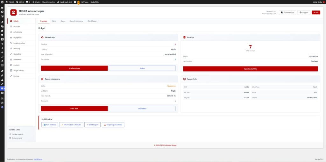This screenshot has height=162, width=326.
Task: Click the Run Updates quick action
Action: pyautogui.click(x=50, y=125)
